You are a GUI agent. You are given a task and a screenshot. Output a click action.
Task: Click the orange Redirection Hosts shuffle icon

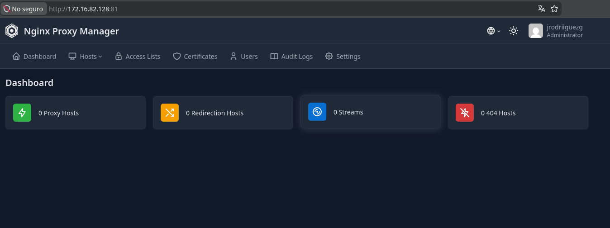pyautogui.click(x=170, y=113)
